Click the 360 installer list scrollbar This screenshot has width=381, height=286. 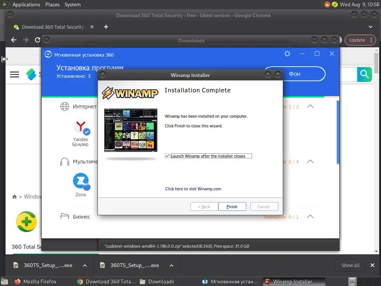click(x=338, y=132)
